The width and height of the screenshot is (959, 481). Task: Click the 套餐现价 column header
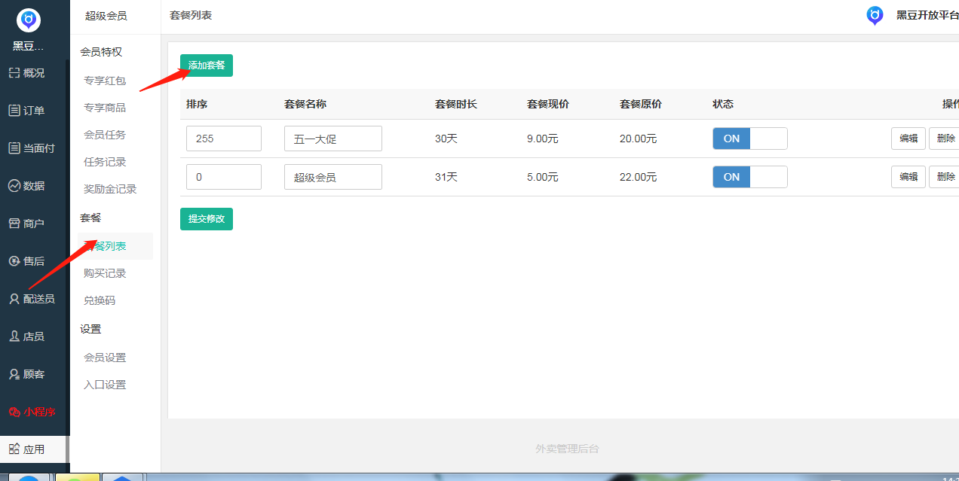548,104
